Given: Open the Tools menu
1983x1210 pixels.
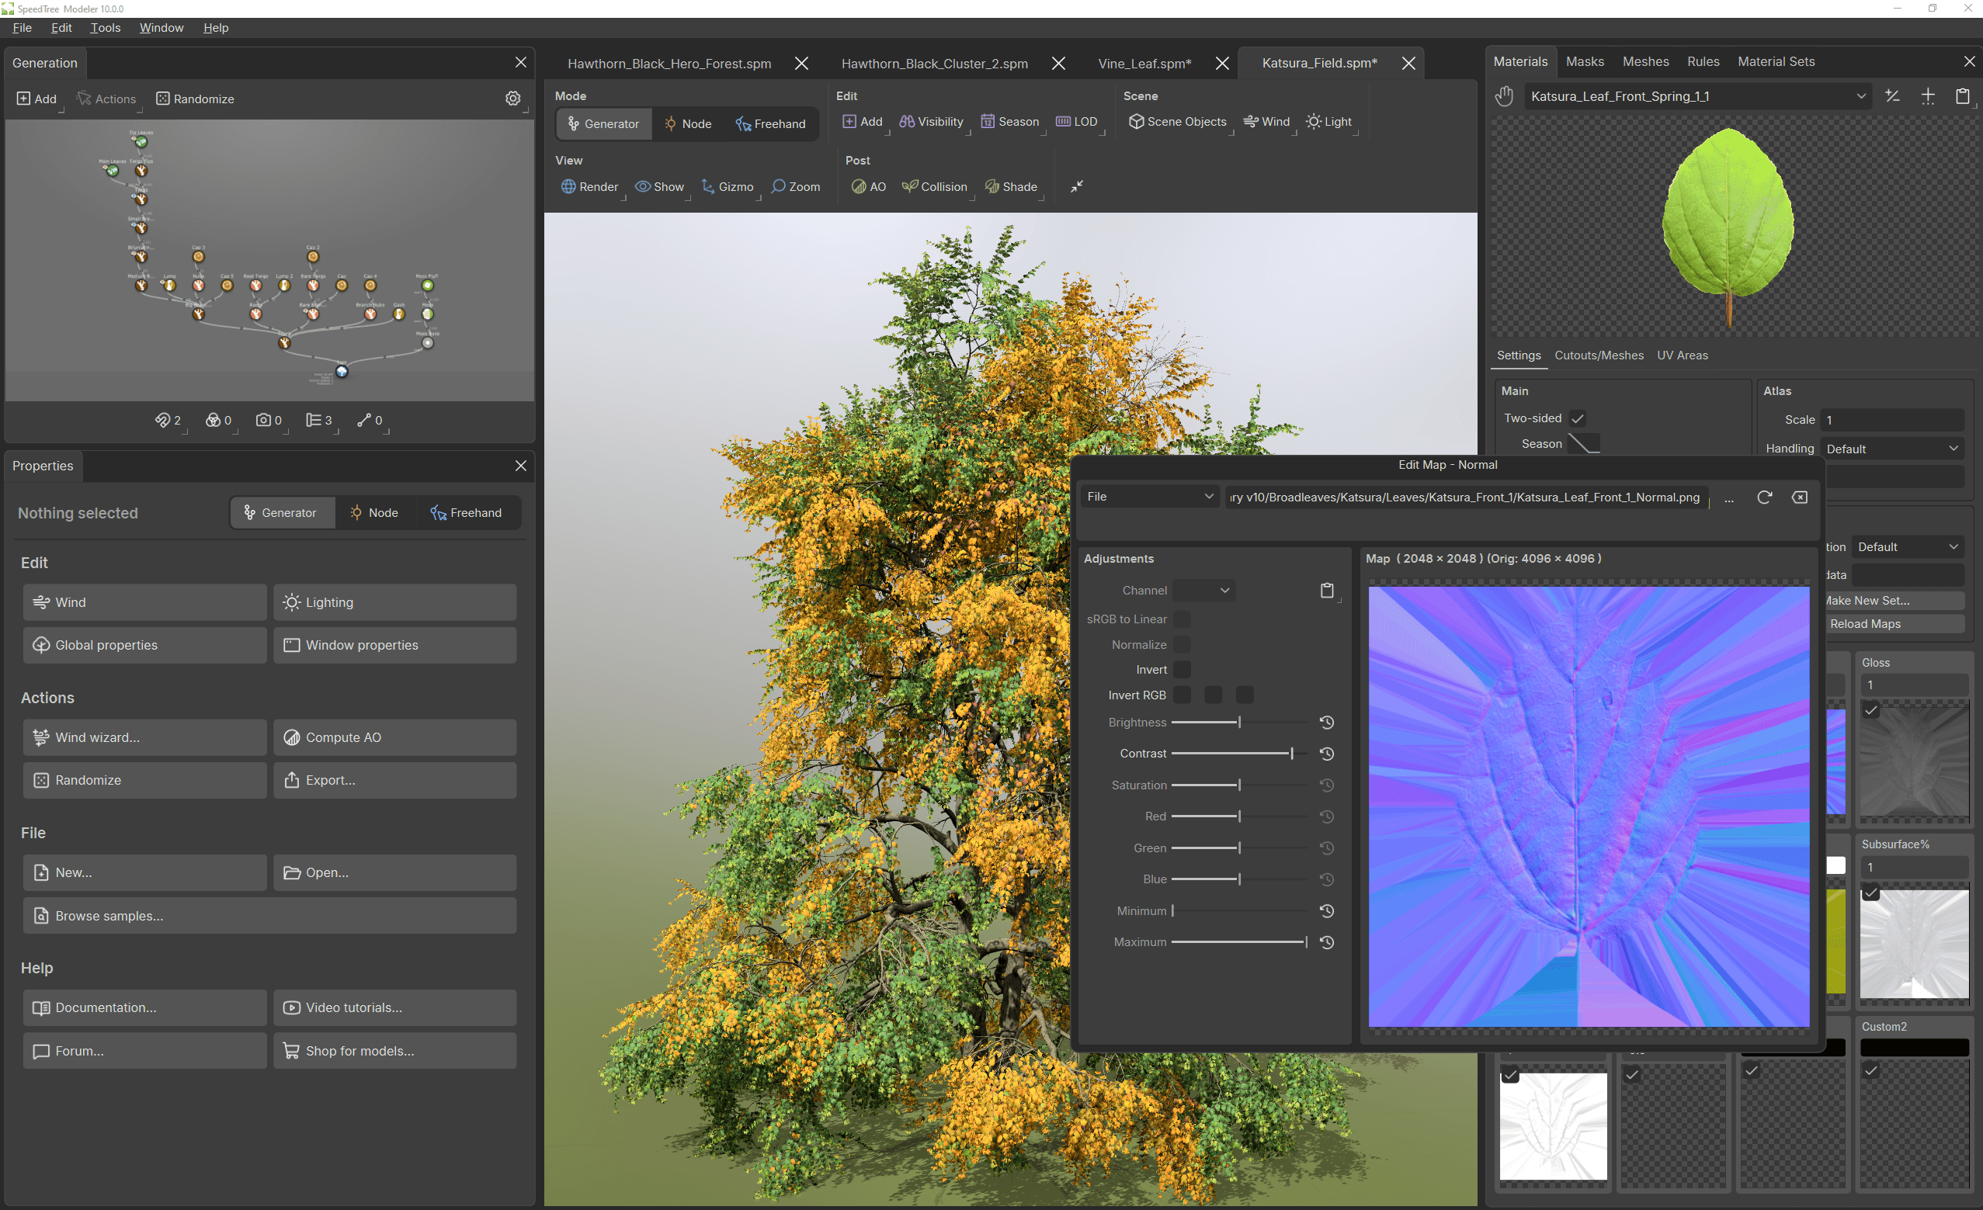Looking at the screenshot, I should pyautogui.click(x=106, y=27).
